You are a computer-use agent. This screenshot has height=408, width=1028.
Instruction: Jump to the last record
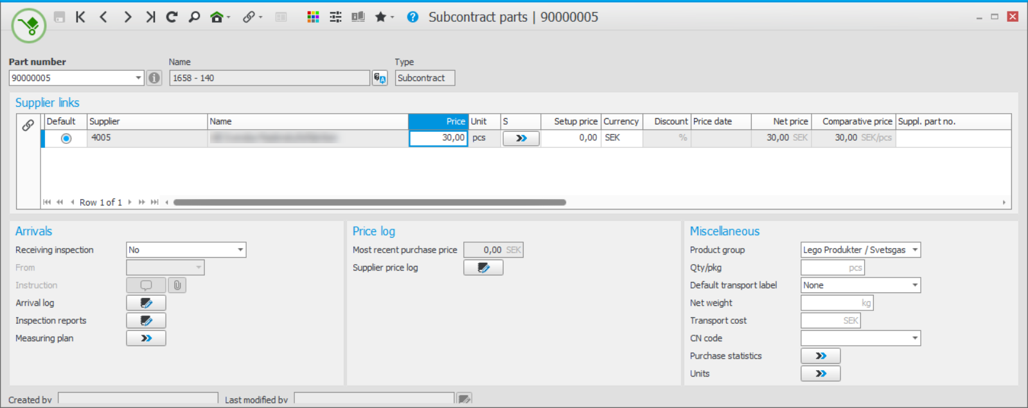(150, 17)
